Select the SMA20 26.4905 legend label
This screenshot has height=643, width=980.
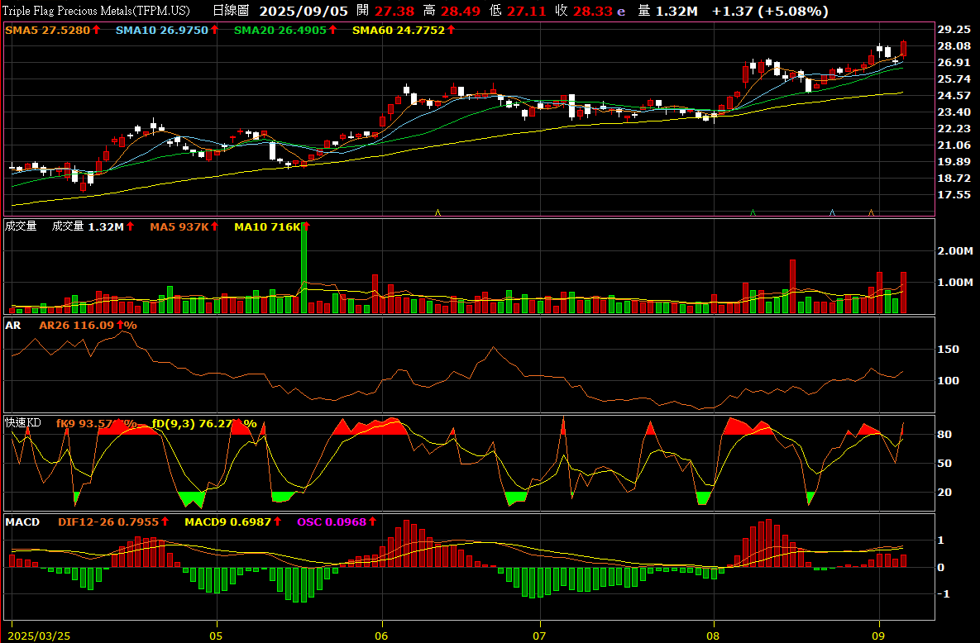tap(280, 30)
